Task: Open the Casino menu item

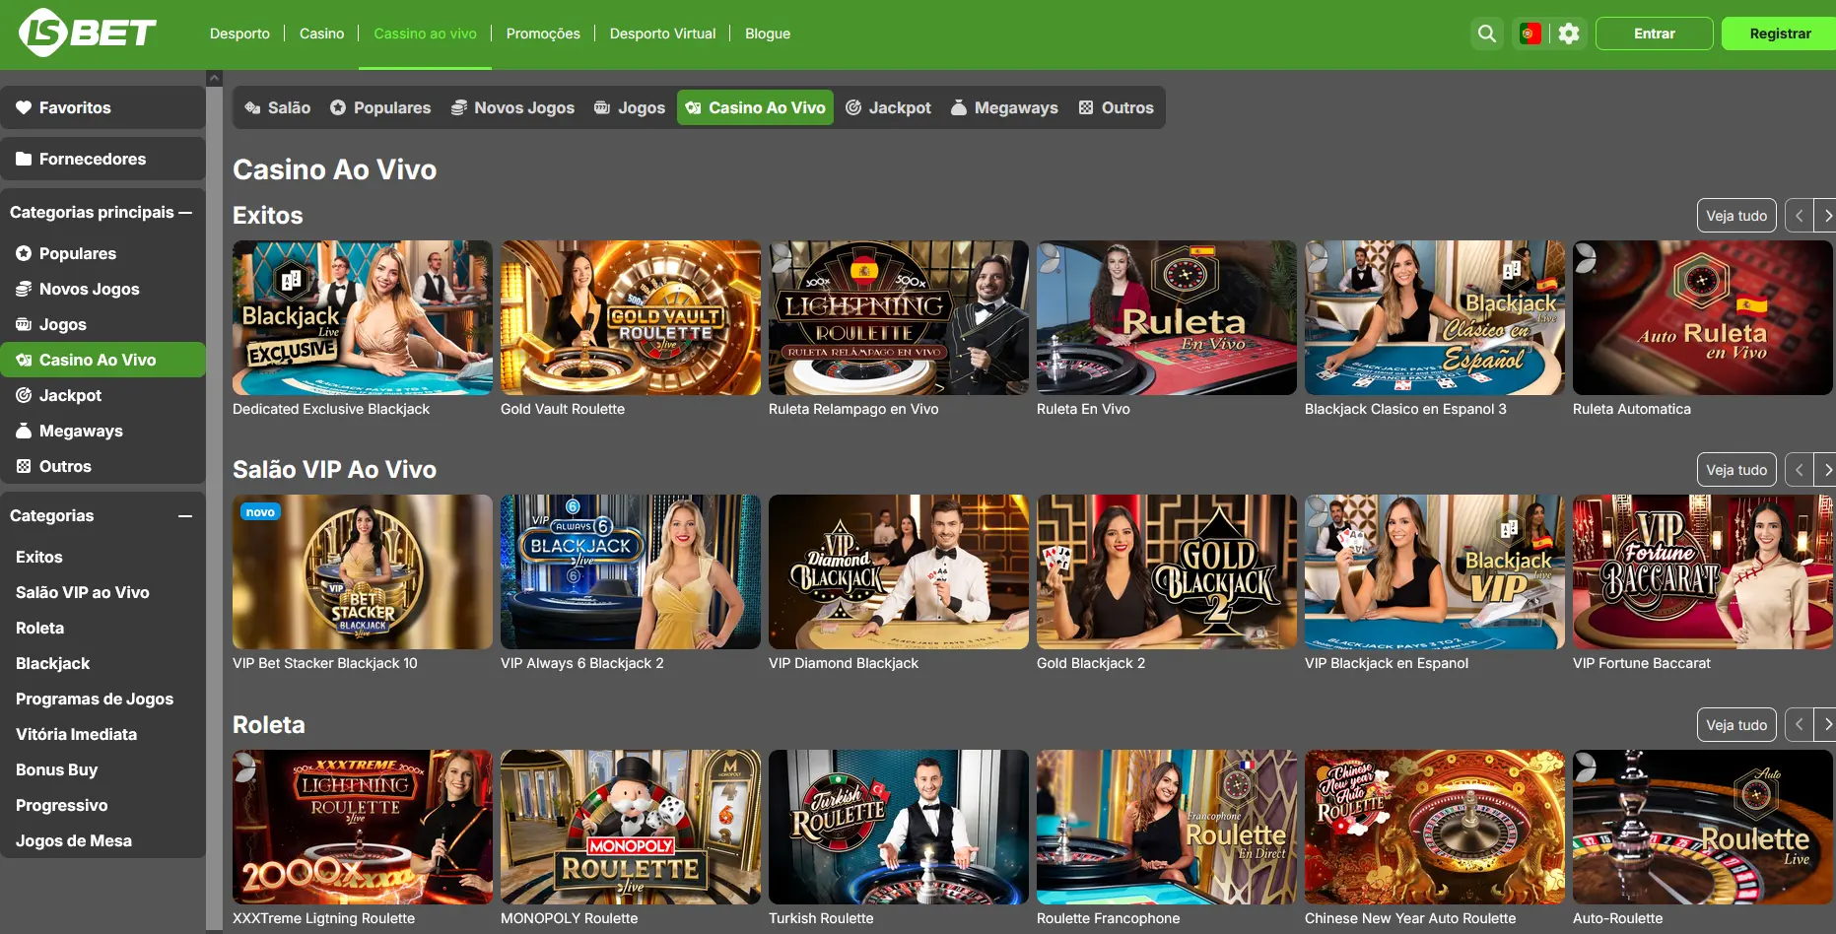Action: (x=322, y=33)
